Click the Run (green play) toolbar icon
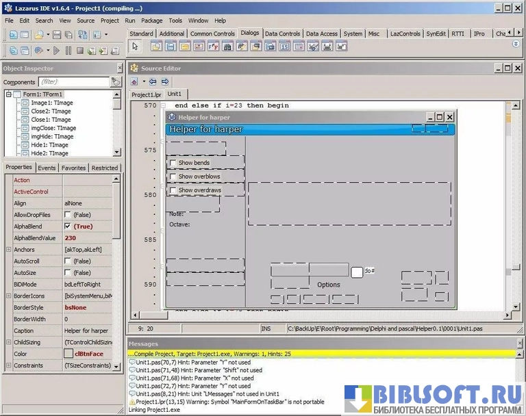This screenshot has height=416, width=526. (x=57, y=51)
